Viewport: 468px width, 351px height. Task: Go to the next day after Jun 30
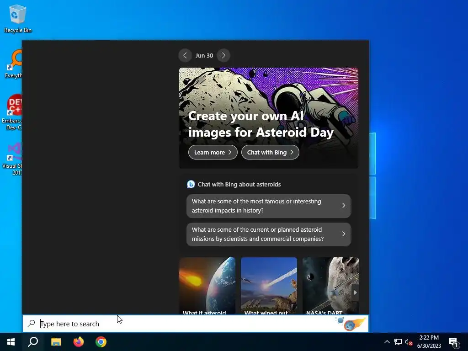pyautogui.click(x=223, y=55)
